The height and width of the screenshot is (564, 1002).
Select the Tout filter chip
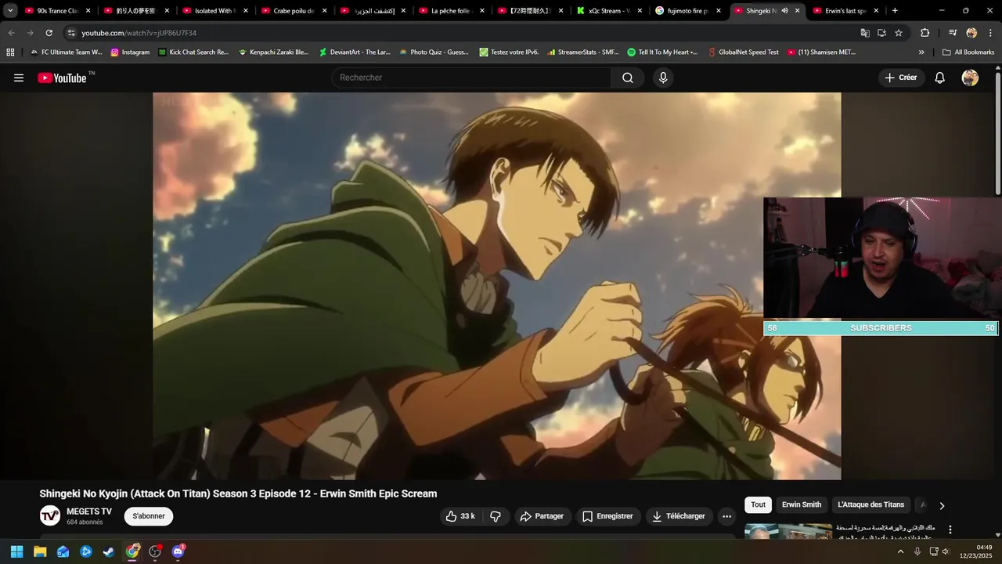[x=758, y=505]
